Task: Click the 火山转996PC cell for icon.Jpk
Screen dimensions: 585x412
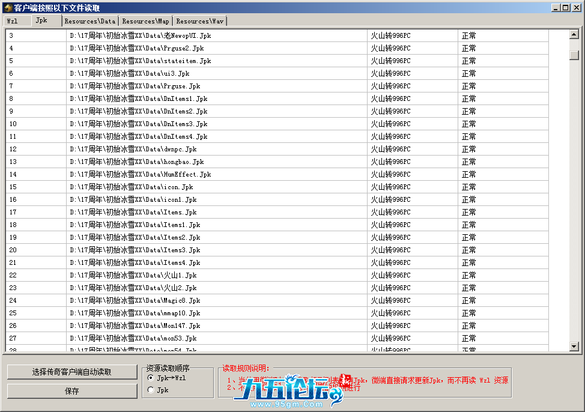Action: click(x=390, y=187)
